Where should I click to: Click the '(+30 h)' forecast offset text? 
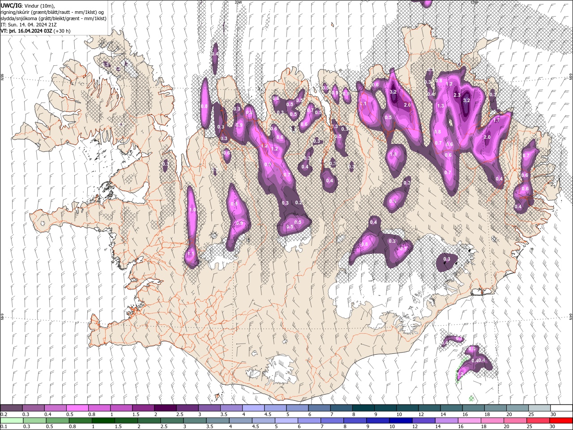[x=62, y=31]
